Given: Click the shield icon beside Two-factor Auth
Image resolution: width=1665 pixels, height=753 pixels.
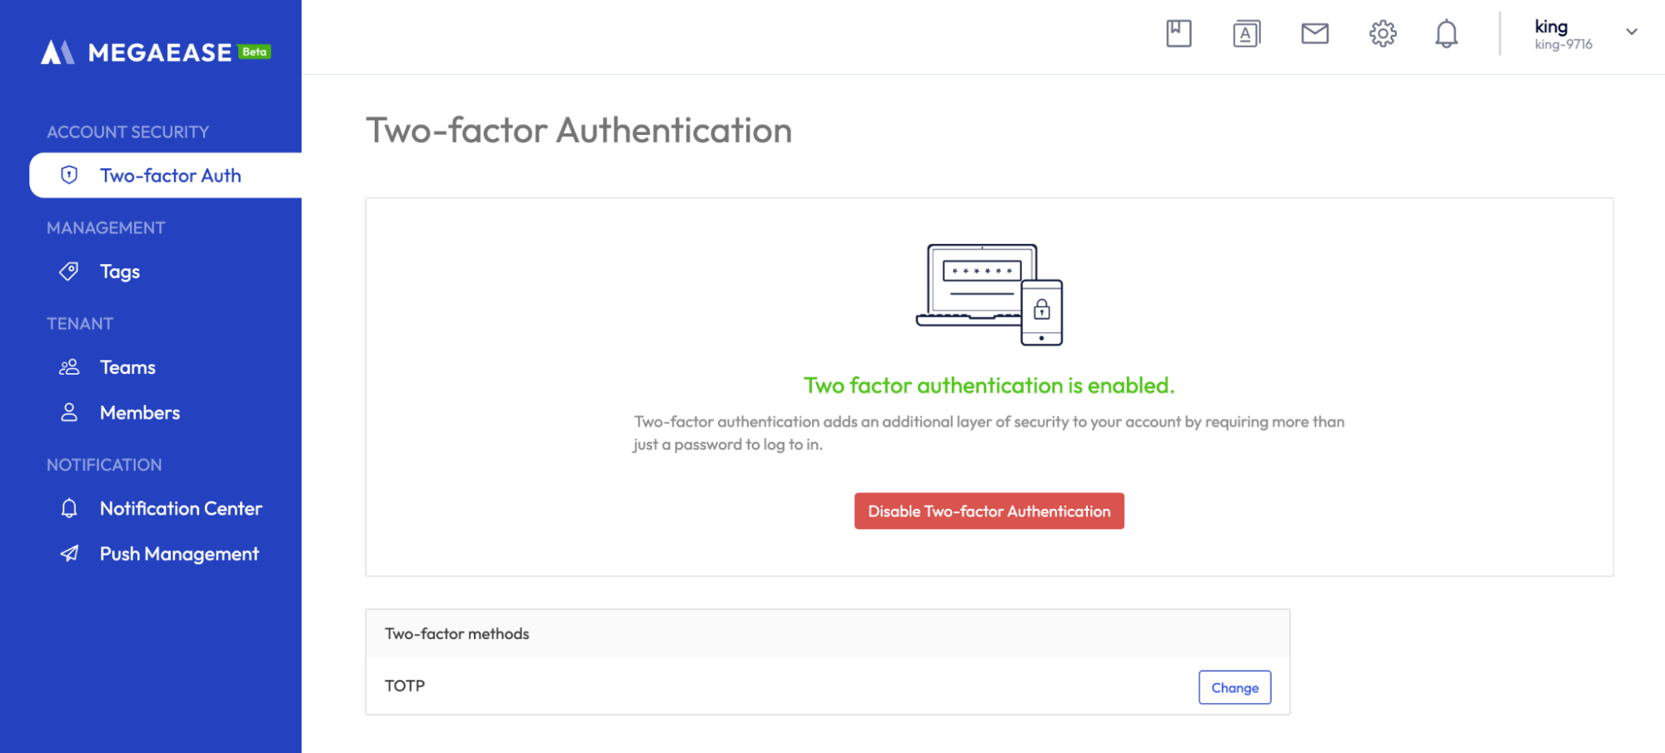Looking at the screenshot, I should pyautogui.click(x=69, y=175).
